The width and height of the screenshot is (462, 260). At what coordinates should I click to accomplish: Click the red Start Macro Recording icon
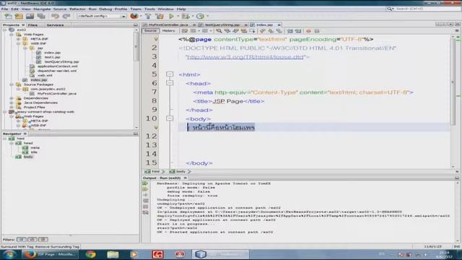[308, 31]
